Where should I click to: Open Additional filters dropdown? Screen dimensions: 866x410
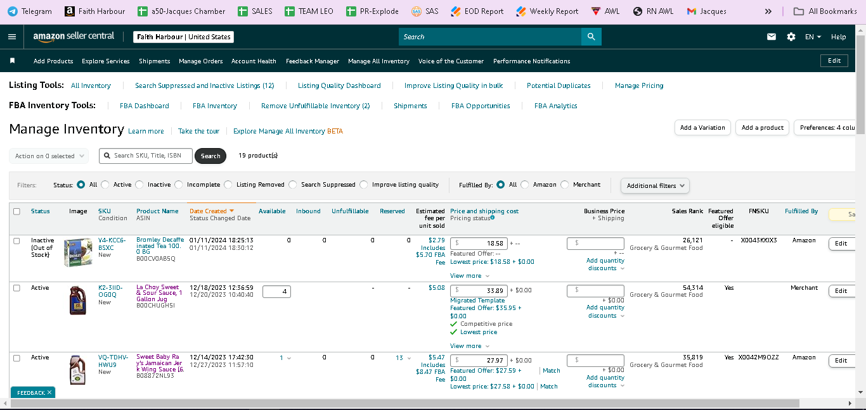pyautogui.click(x=655, y=185)
